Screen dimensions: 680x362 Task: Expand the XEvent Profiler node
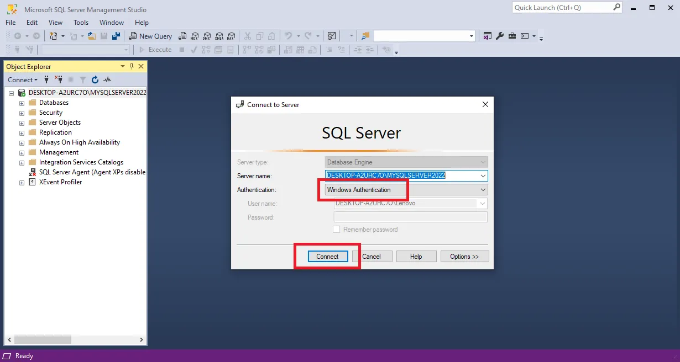22,183
